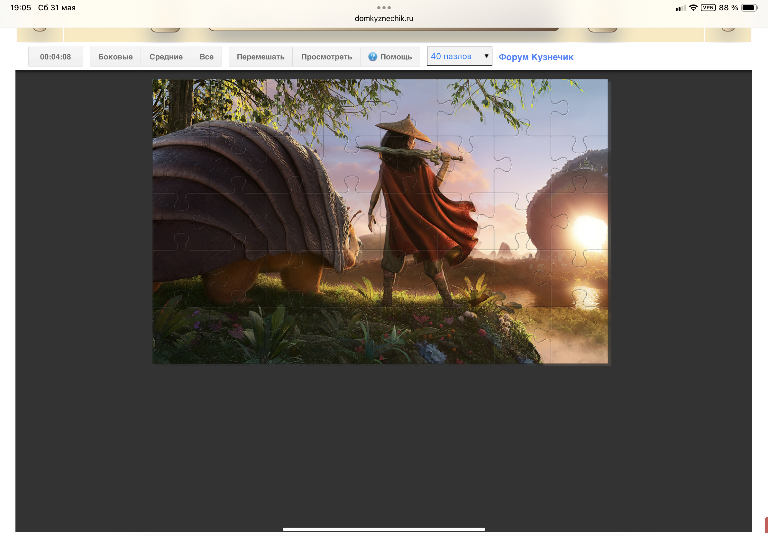Open the 40 пазлов dropdown
Viewport: 768px width, 536px height.
(459, 57)
